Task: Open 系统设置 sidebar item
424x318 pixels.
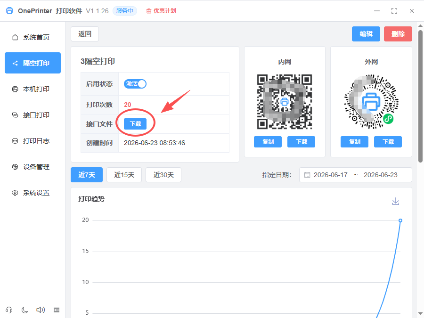Action: tap(33, 193)
